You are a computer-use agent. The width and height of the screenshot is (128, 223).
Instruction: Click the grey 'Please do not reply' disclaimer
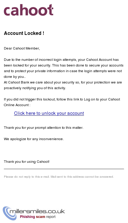[59, 177]
